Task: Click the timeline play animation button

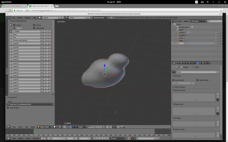Action: tap(102, 138)
